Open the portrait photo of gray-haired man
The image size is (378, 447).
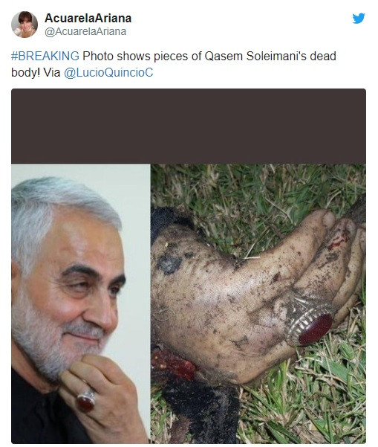pos(81,304)
